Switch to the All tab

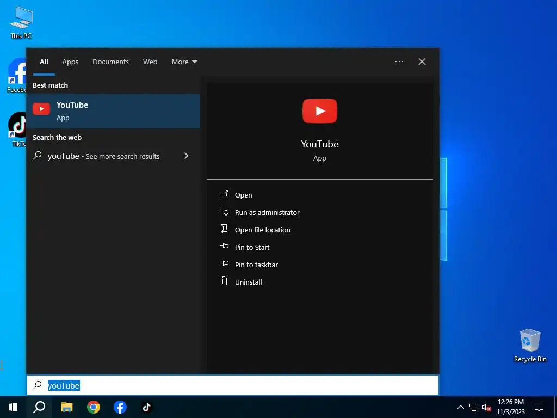[44, 62]
